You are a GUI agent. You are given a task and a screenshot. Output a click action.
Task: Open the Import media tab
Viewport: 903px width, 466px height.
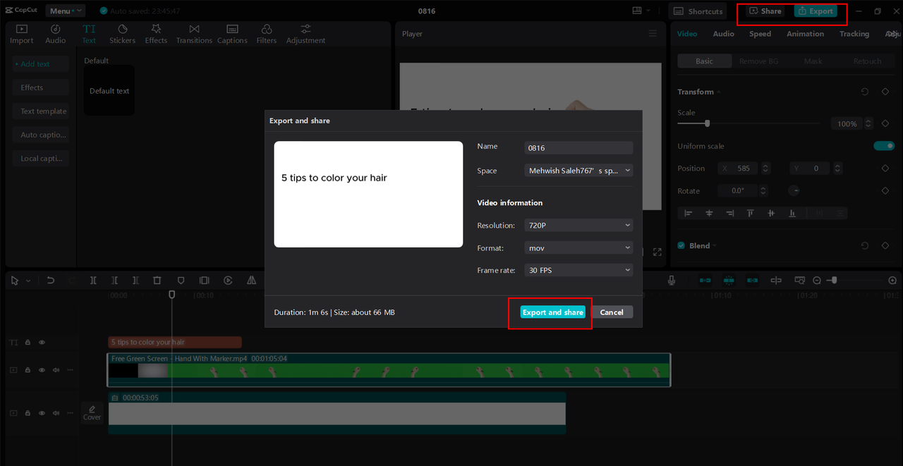tap(21, 34)
